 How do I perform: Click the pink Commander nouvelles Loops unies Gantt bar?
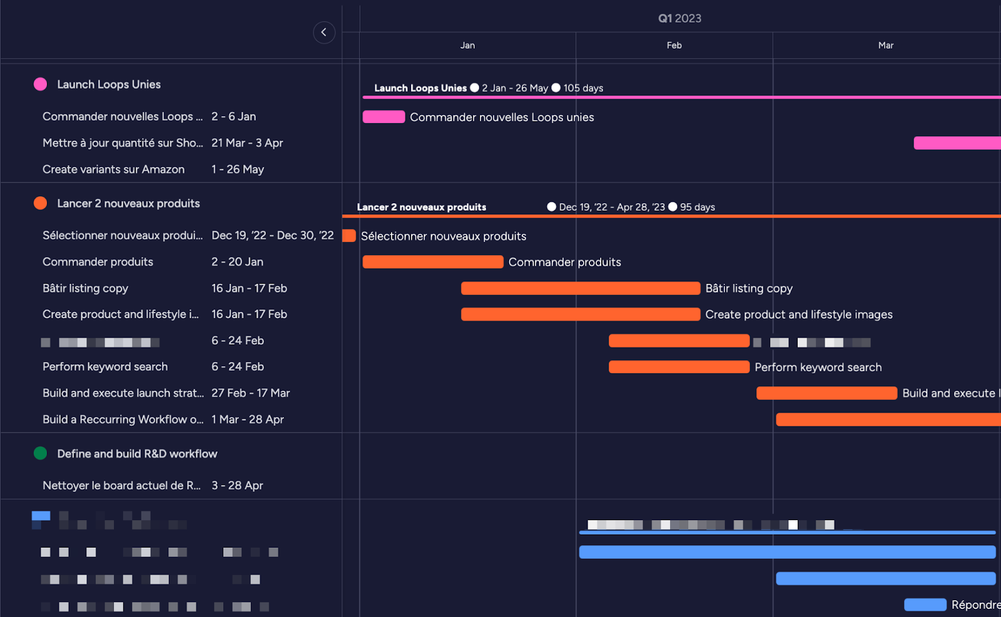point(384,117)
